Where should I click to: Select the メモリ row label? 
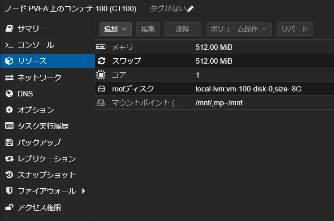coord(122,47)
